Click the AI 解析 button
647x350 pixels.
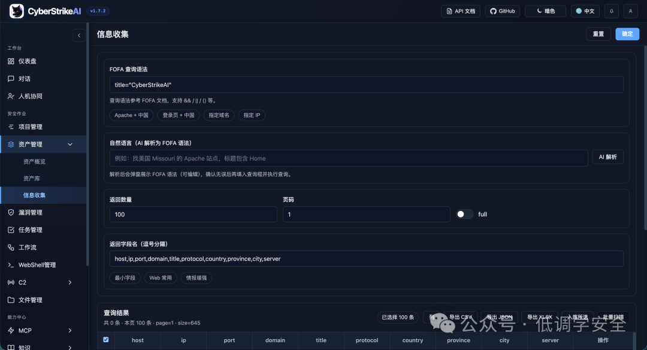[x=608, y=157]
